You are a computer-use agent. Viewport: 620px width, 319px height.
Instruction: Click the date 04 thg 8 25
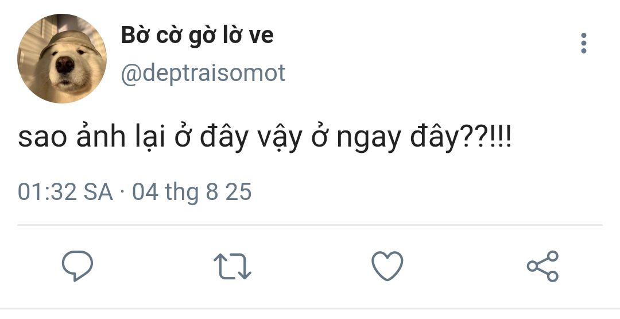[x=192, y=192]
